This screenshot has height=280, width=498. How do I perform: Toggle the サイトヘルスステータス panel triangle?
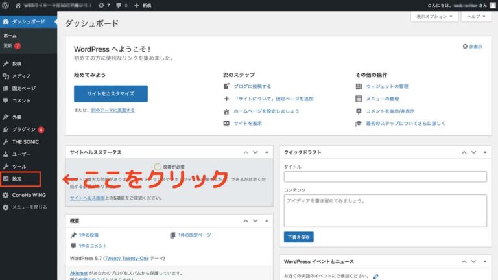(x=267, y=152)
